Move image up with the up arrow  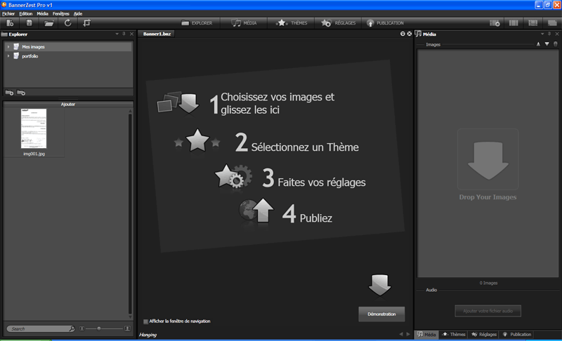click(x=538, y=44)
